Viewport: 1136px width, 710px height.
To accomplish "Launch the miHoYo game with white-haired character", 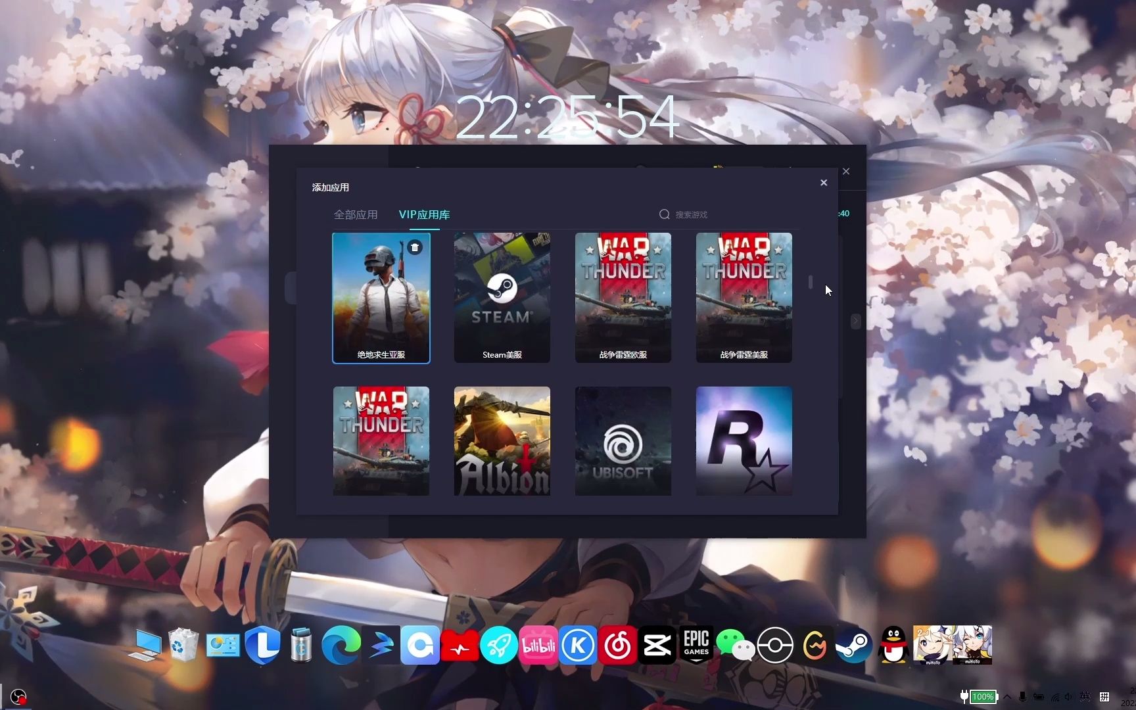I will click(x=972, y=645).
